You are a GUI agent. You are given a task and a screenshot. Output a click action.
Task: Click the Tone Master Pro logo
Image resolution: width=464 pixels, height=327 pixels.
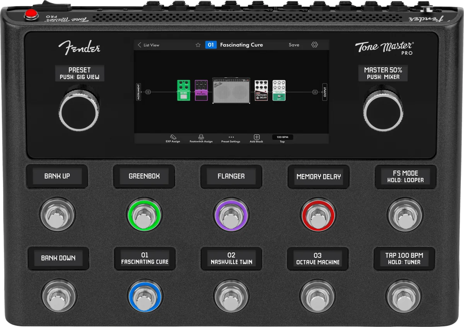tap(384, 48)
